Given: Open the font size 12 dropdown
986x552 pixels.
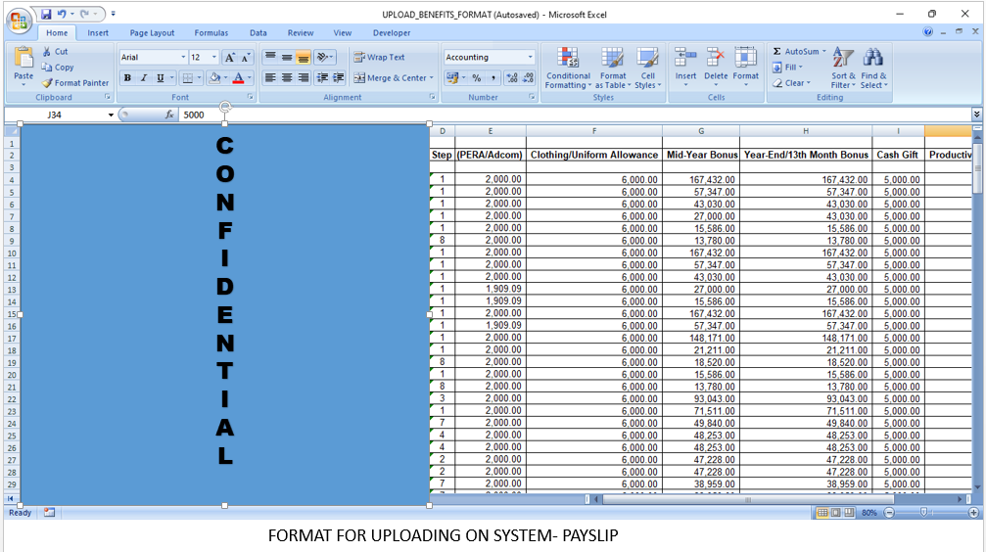Looking at the screenshot, I should (213, 57).
